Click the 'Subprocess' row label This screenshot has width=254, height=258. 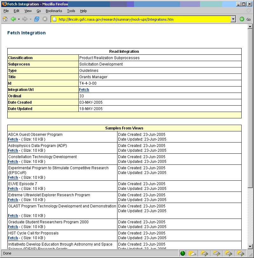(19, 64)
